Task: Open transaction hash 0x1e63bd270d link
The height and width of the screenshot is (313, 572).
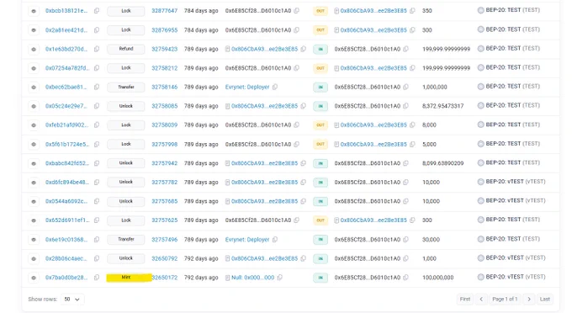Action: coord(66,49)
